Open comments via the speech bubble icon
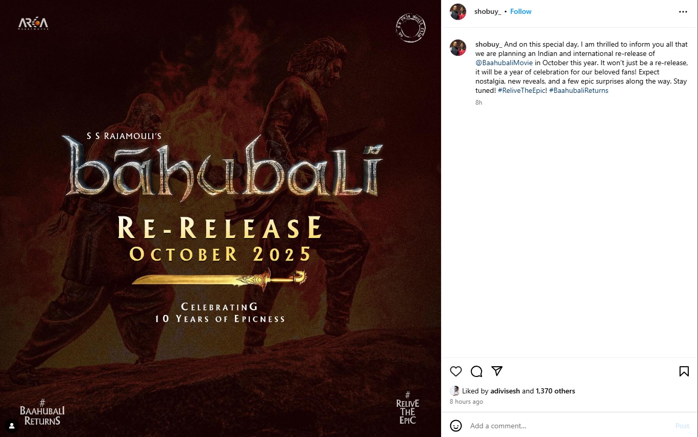The width and height of the screenshot is (698, 437). [476, 371]
